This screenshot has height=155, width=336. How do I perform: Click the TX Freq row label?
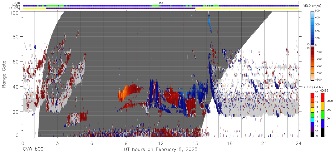15,8
